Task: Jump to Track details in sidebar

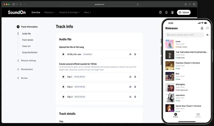Action: pyautogui.click(x=28, y=40)
